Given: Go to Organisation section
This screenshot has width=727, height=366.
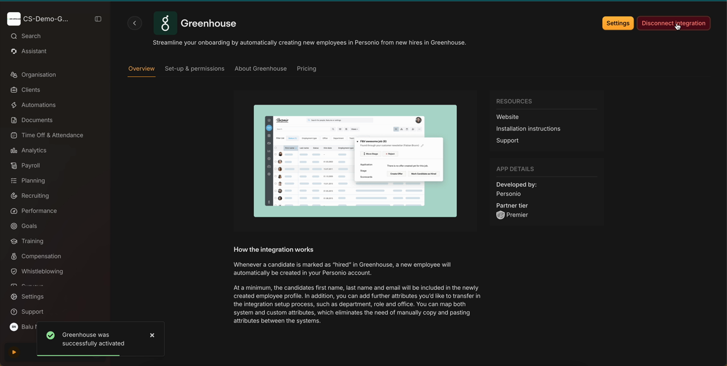Looking at the screenshot, I should click(x=39, y=75).
